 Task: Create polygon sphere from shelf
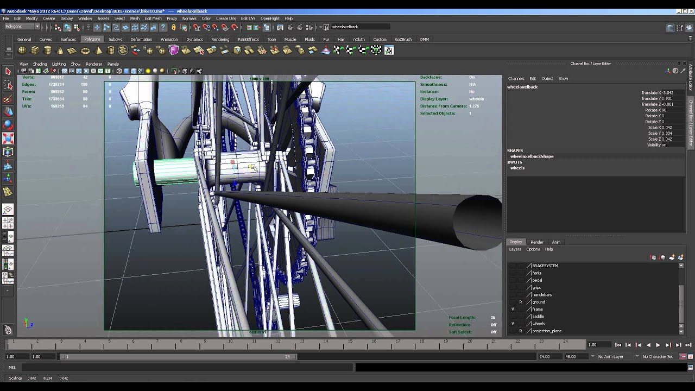pos(22,51)
